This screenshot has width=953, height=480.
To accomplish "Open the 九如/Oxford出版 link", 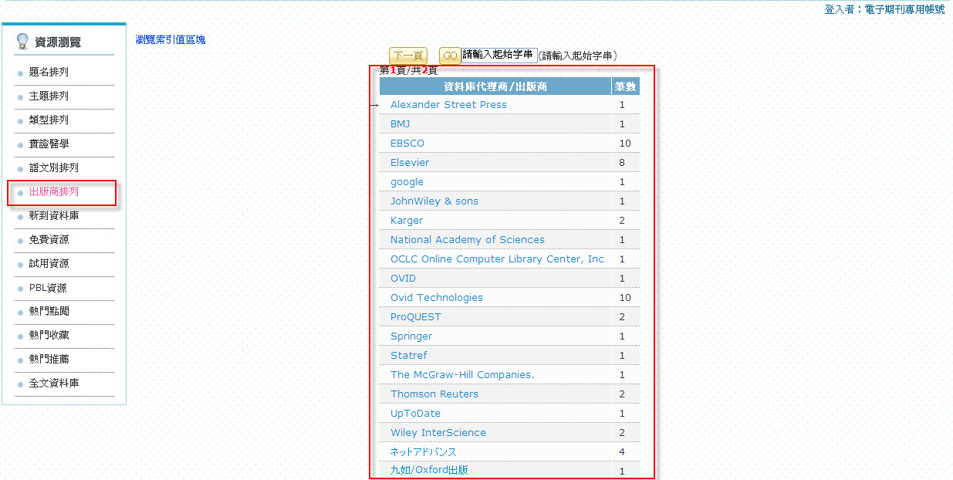I will 429,470.
